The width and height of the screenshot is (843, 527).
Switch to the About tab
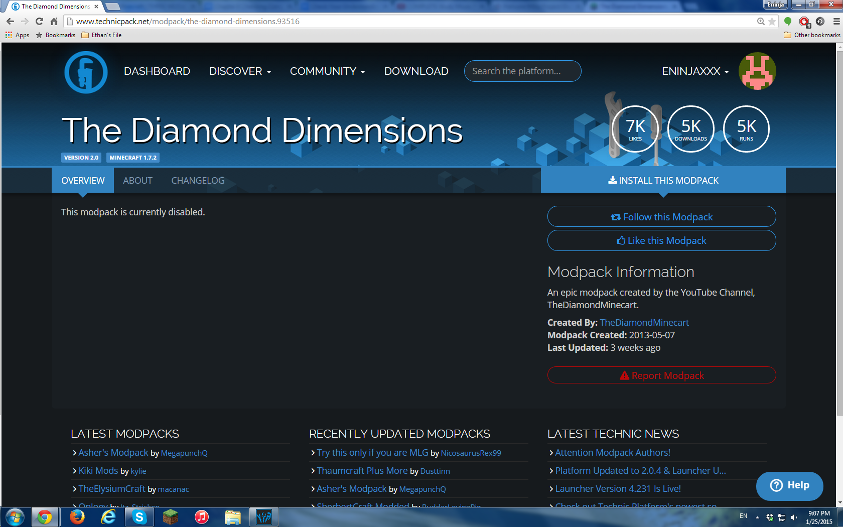point(137,181)
